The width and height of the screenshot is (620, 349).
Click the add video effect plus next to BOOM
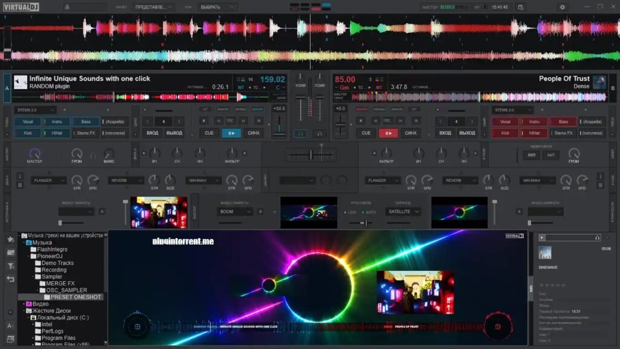tap(260, 211)
